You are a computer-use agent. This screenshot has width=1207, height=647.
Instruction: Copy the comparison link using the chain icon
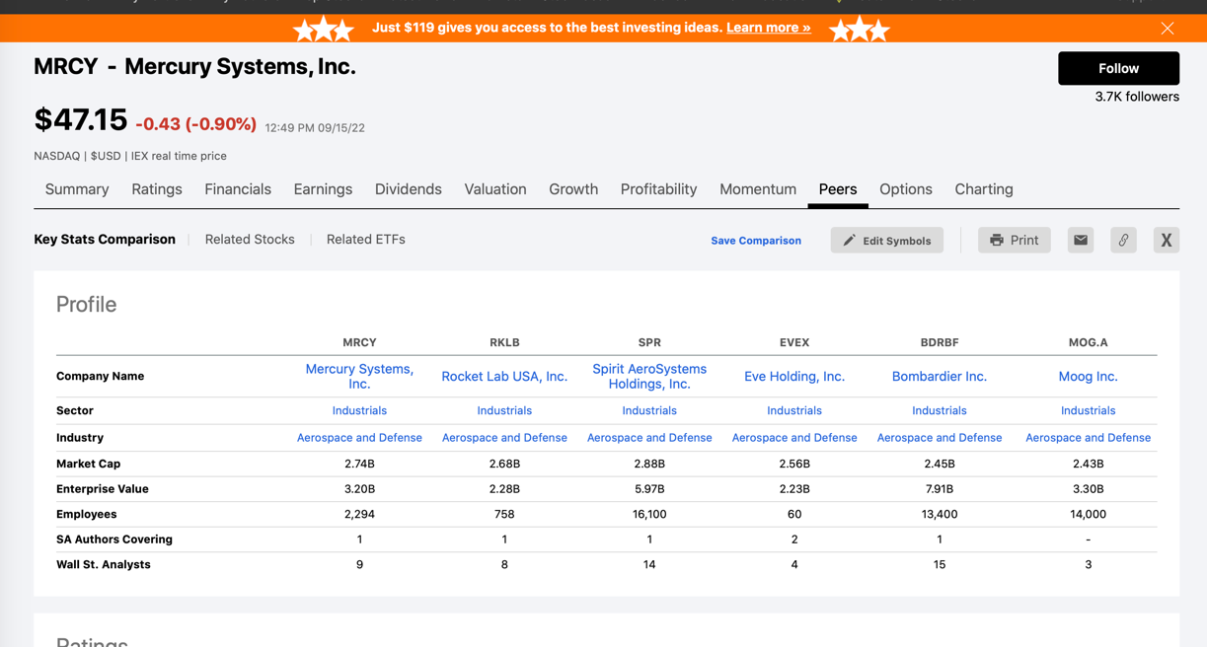coord(1123,240)
